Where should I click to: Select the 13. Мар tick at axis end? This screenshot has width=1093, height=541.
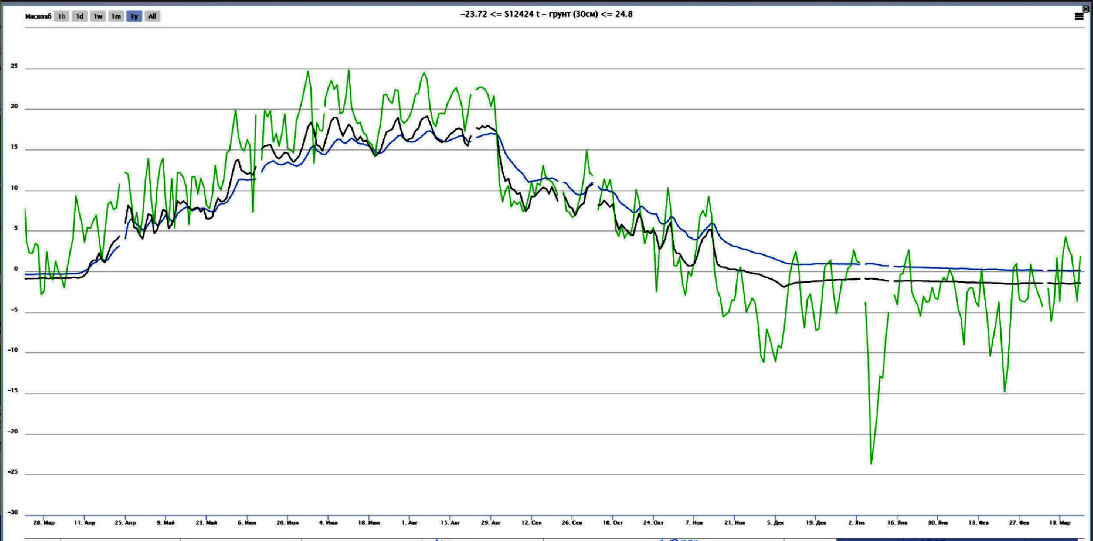pyautogui.click(x=1059, y=523)
